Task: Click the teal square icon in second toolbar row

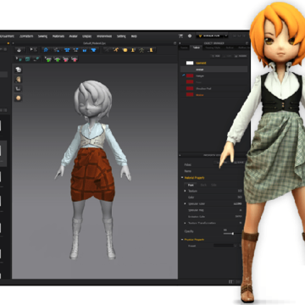Action: 27,59
